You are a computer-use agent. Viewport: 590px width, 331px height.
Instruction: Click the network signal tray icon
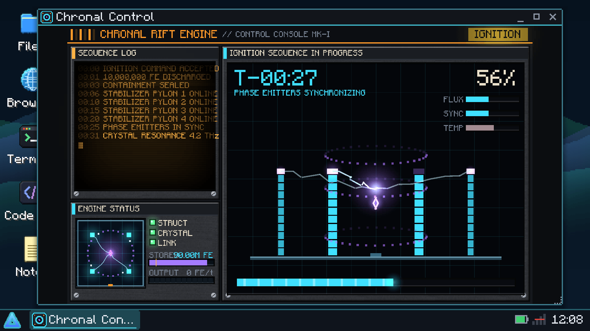pyautogui.click(x=539, y=319)
